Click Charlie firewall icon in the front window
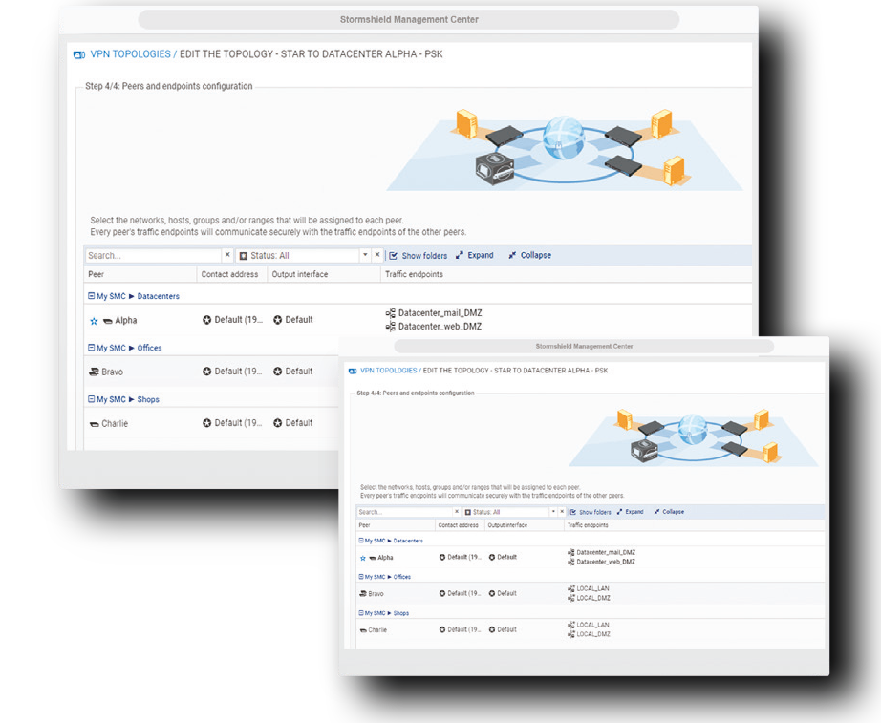The image size is (881, 723). coord(363,630)
